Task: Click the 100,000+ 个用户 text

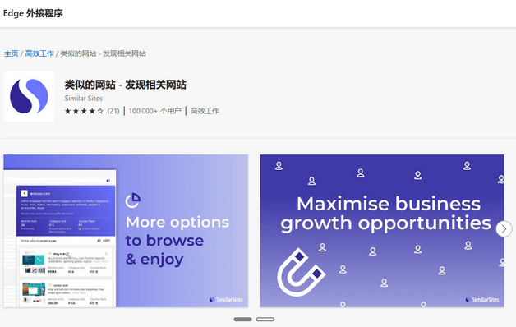Action: click(155, 111)
